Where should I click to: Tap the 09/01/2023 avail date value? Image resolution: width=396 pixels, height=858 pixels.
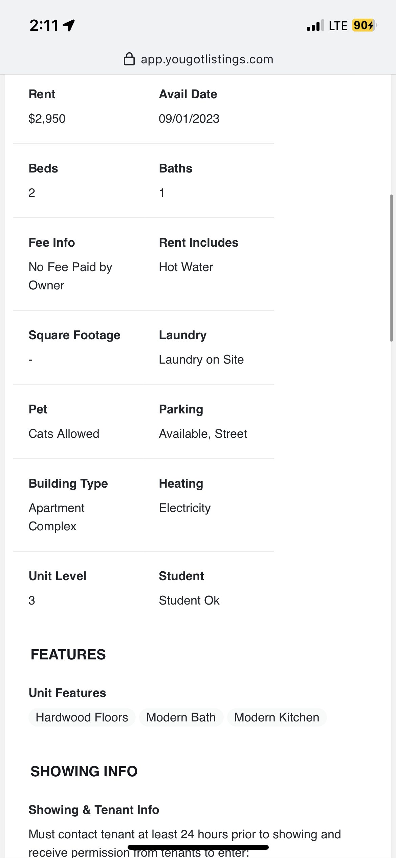[x=189, y=119]
